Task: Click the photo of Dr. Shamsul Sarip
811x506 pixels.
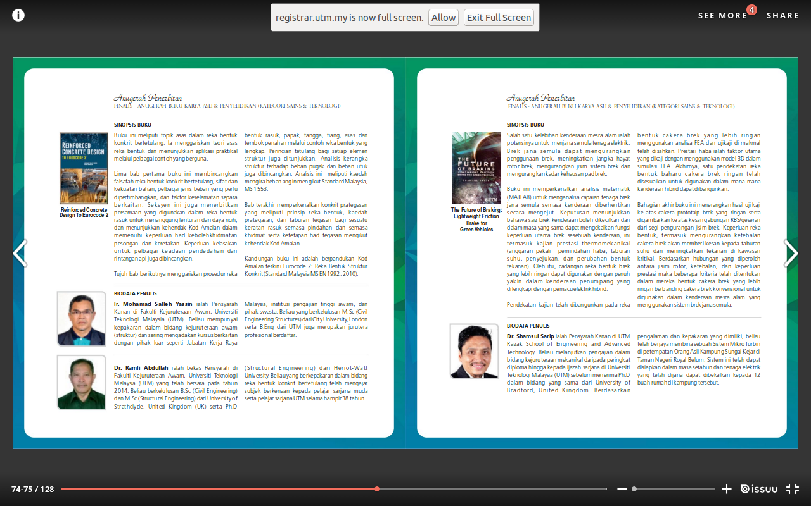Action: 475,351
